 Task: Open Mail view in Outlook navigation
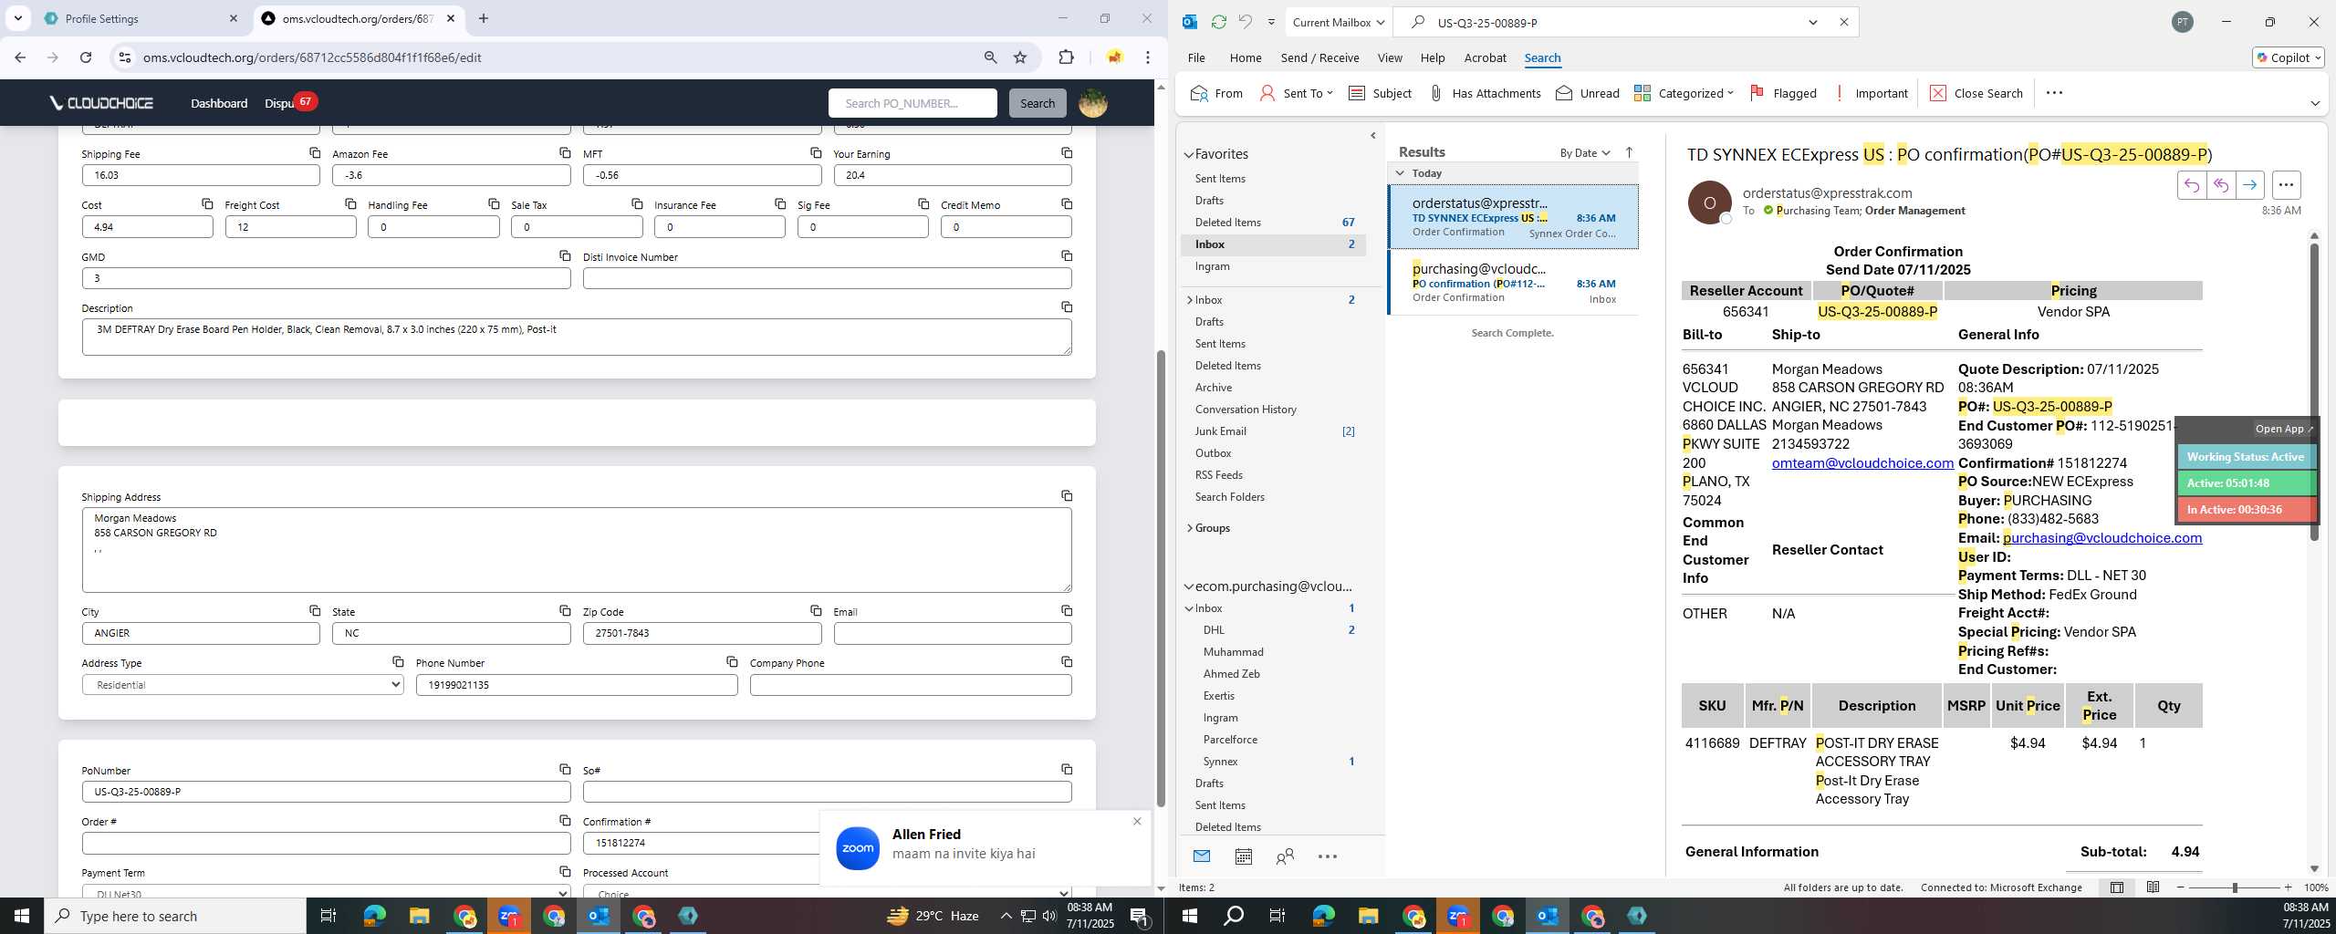[x=1202, y=856]
